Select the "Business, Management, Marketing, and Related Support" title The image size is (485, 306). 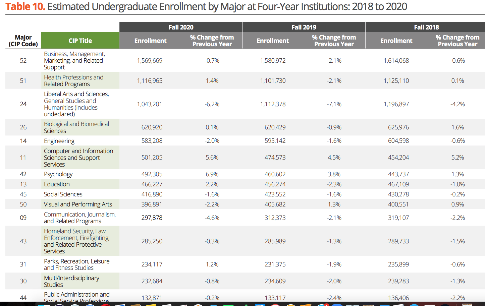(x=74, y=61)
